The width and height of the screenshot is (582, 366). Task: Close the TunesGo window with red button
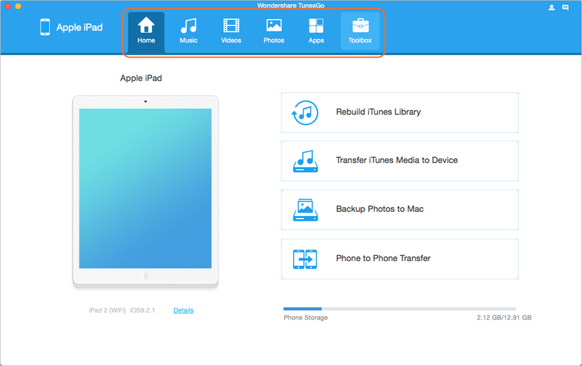[7, 6]
